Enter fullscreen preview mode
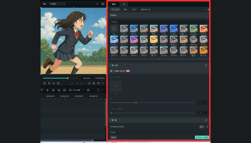The height and width of the screenshot is (143, 251). (x=103, y=83)
